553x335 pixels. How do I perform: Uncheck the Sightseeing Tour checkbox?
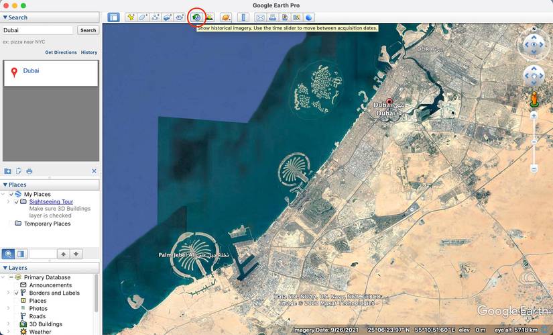click(17, 202)
